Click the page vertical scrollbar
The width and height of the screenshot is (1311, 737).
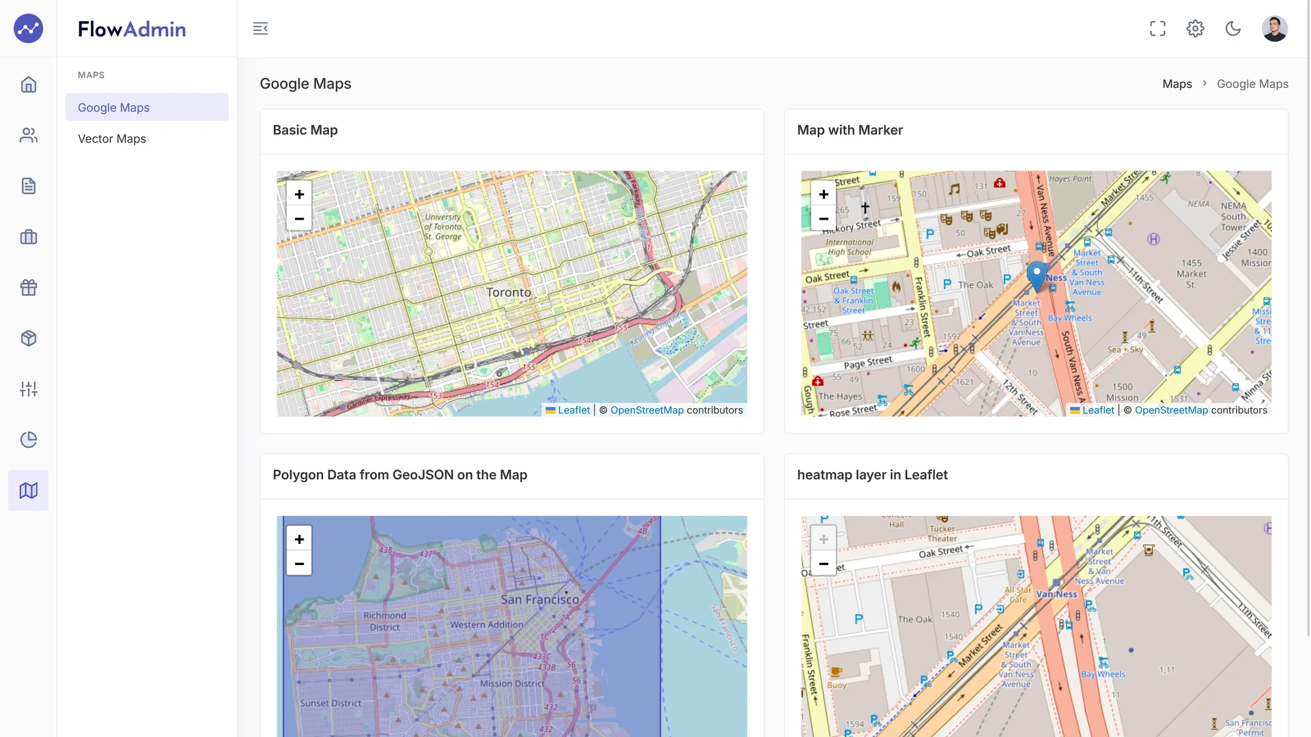point(1308,319)
